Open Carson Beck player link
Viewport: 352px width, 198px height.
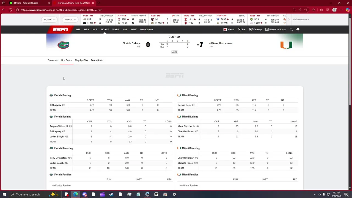[184, 105]
